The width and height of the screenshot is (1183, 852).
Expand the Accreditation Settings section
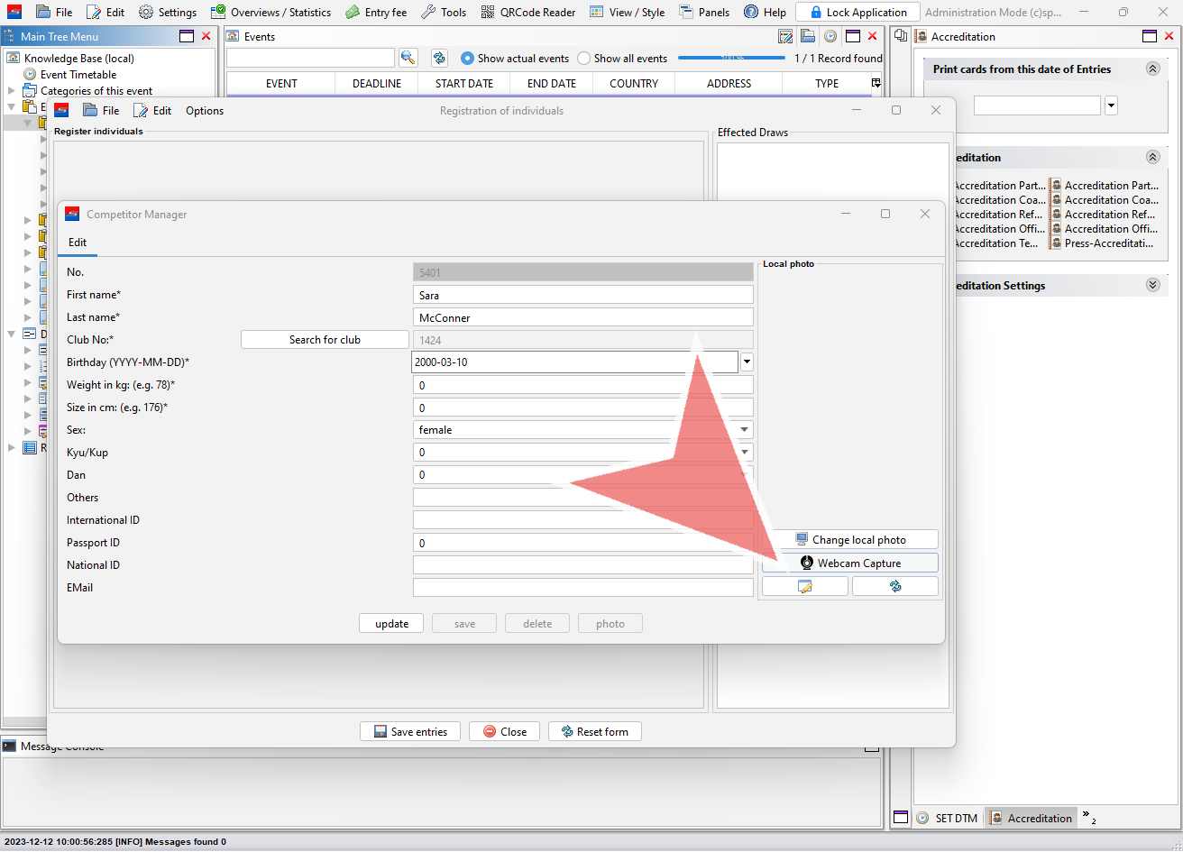[x=1152, y=285]
